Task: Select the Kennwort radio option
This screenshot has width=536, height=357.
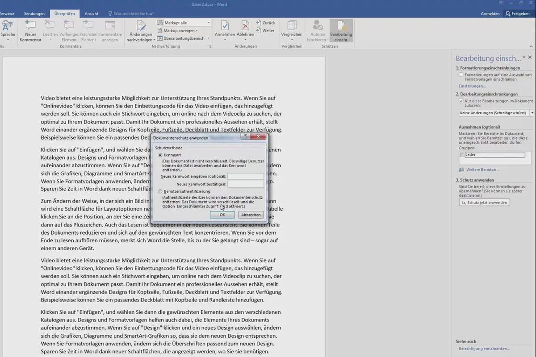Action: 160,155
